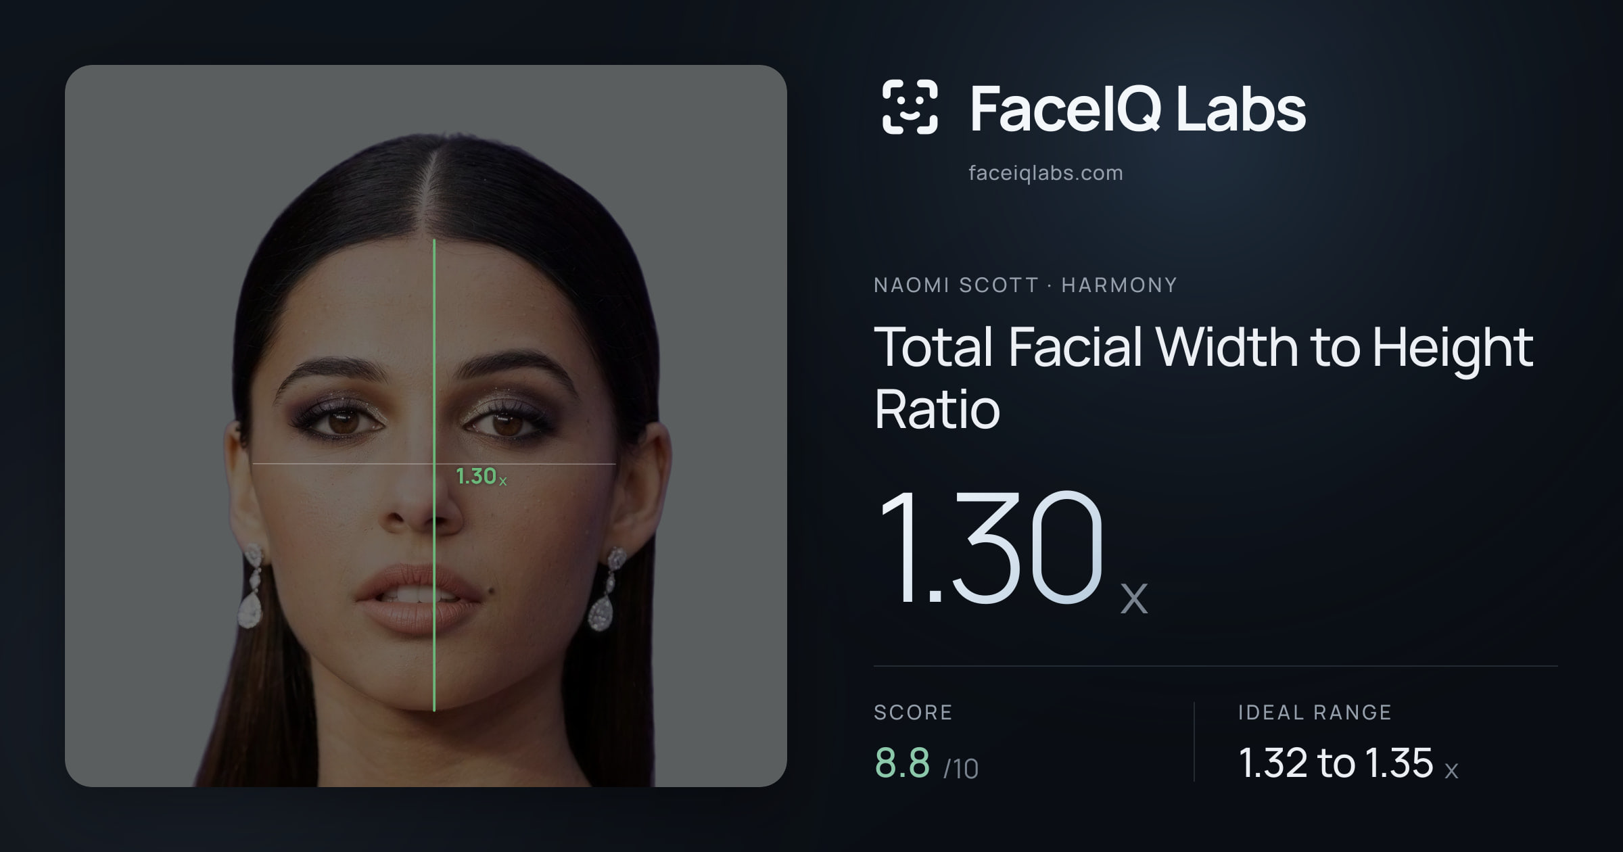Open the faceiqlabs.com link
This screenshot has width=1623, height=852.
1045,173
